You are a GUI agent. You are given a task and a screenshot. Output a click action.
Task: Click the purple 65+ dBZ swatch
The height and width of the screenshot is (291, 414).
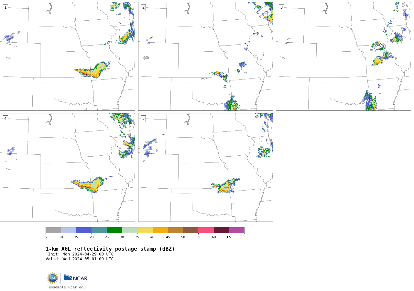(237, 230)
